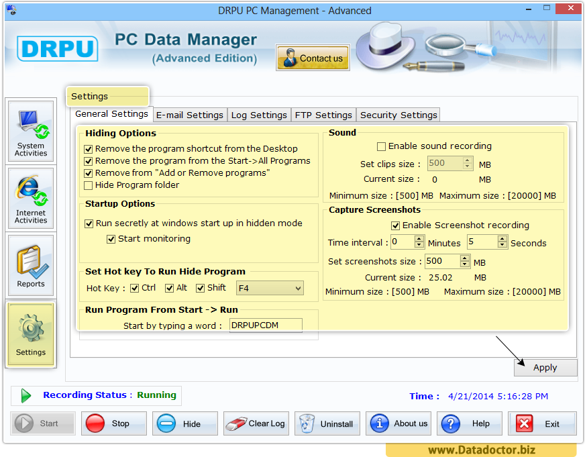The width and height of the screenshot is (585, 457).
Task: Click the Uninstall recycle bin button
Action: [x=327, y=423]
